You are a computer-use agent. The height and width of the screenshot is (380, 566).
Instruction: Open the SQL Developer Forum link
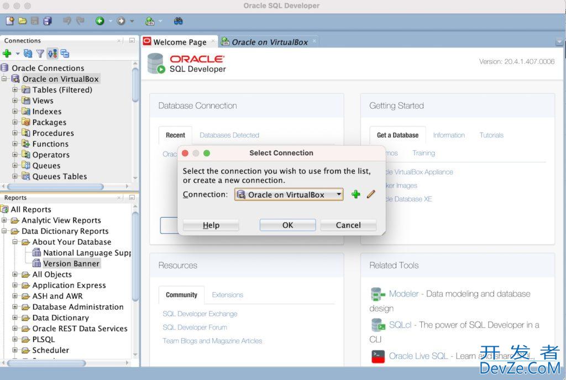click(x=195, y=328)
